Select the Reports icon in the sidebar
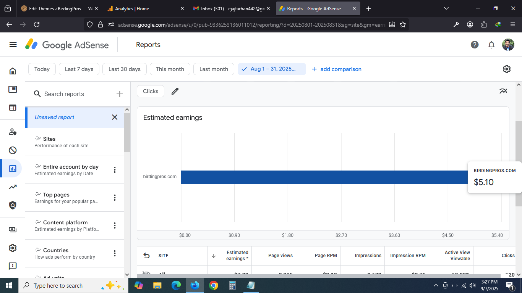Image resolution: width=522 pixels, height=293 pixels. [13, 168]
